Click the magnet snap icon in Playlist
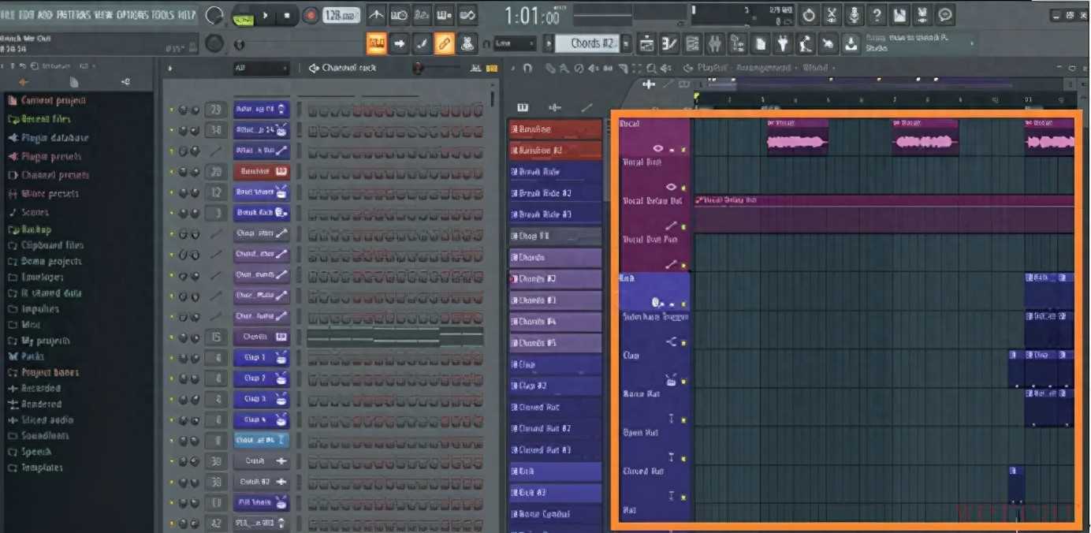Screen dimensions: 1091x533 coord(527,69)
